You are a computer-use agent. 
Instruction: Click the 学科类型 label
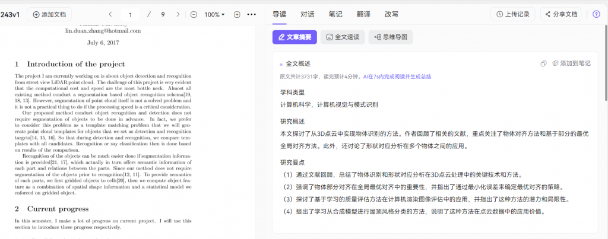coord(292,92)
